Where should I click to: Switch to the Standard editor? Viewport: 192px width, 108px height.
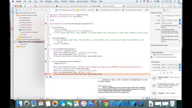click(159, 6)
